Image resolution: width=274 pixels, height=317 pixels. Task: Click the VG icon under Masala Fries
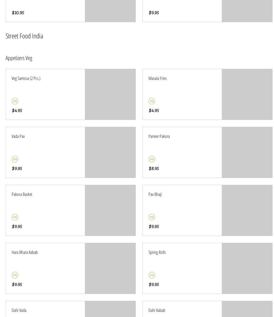(152, 101)
